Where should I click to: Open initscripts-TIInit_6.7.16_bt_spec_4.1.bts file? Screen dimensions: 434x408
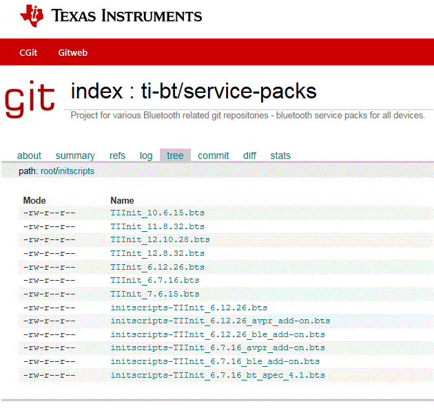point(218,376)
